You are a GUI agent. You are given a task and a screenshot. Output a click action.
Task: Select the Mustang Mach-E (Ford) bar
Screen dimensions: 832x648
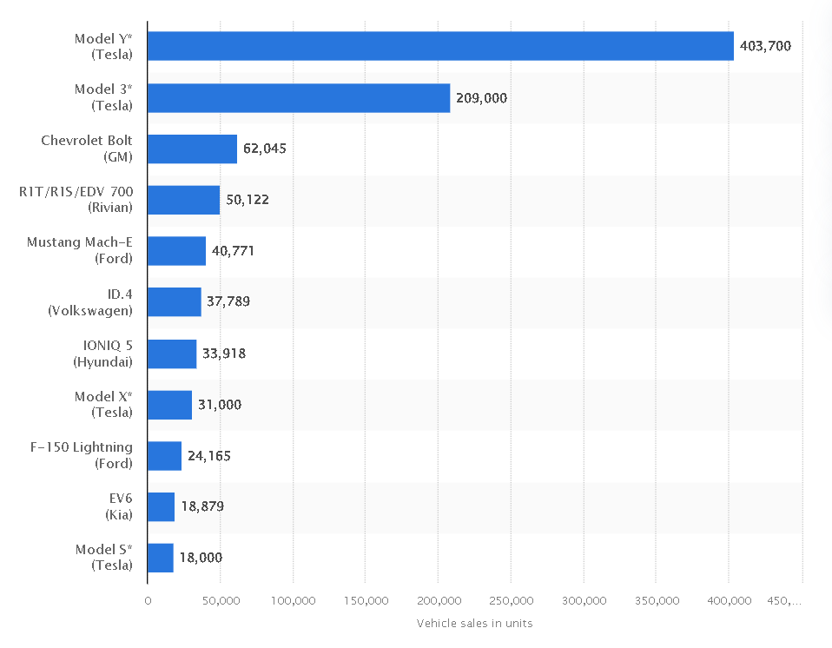(x=176, y=251)
